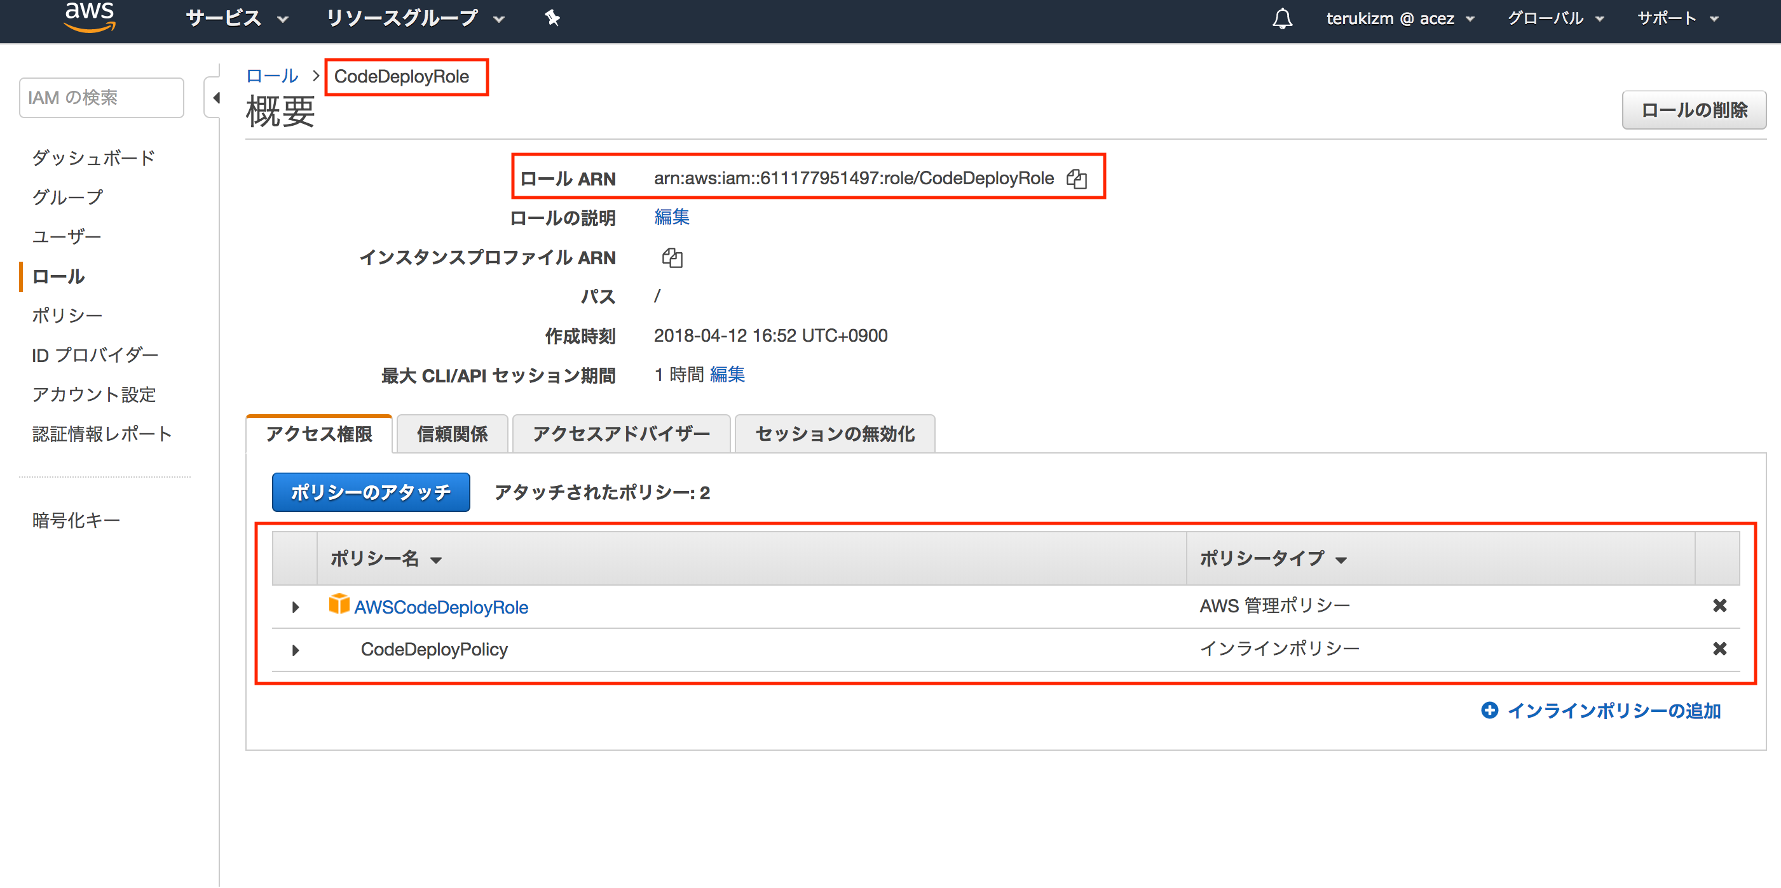1781x888 pixels.
Task: Open 認証情報レポート in the sidebar
Action: coord(102,434)
